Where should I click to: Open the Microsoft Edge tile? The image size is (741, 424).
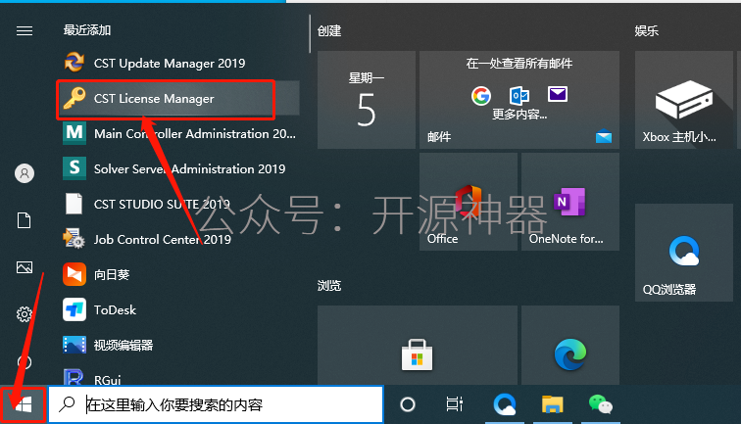[570, 345]
